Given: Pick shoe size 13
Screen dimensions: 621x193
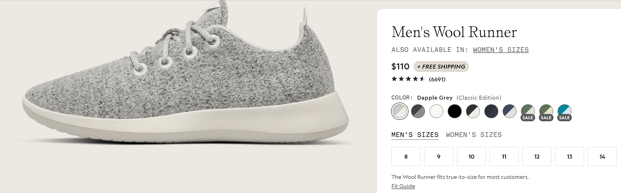Looking at the screenshot, I should tap(569, 156).
